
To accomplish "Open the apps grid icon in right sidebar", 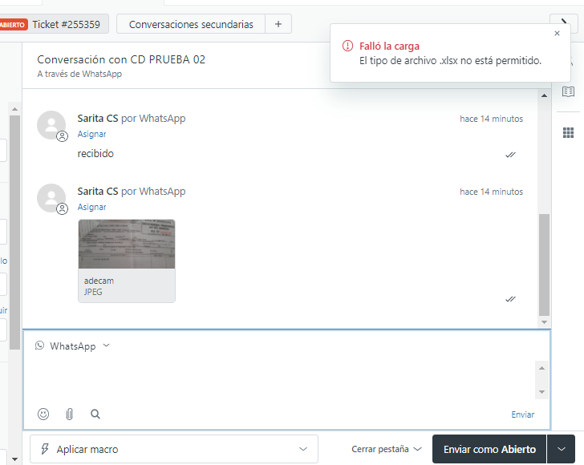I will pyautogui.click(x=568, y=132).
